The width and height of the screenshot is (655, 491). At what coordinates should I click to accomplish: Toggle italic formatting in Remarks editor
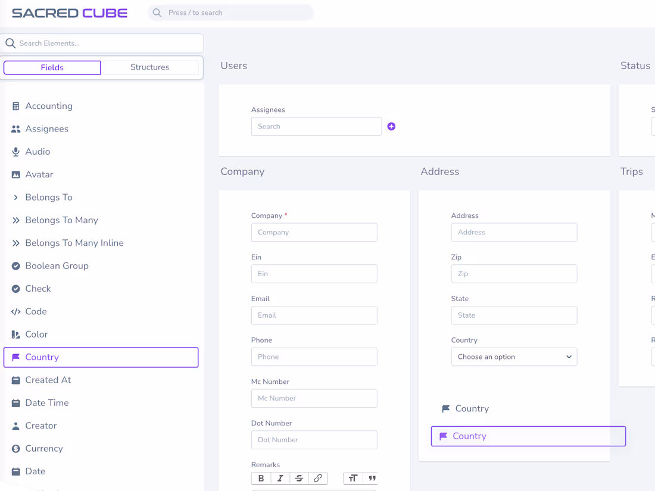coord(280,478)
